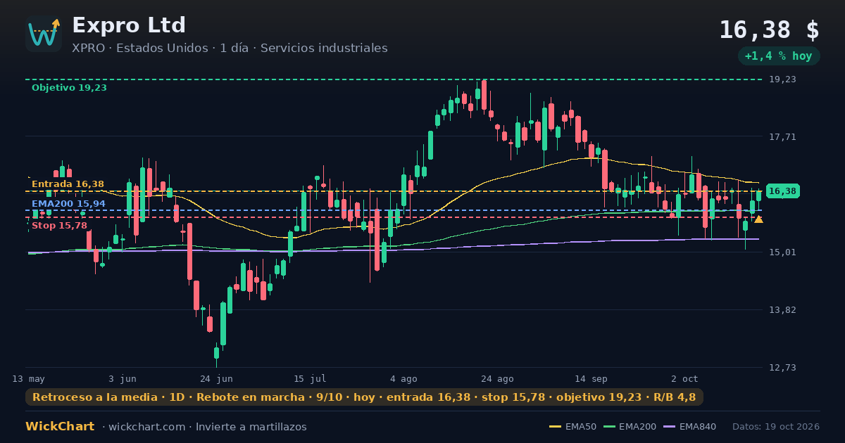
Task: Click the 24 ago date label
Action: (497, 378)
